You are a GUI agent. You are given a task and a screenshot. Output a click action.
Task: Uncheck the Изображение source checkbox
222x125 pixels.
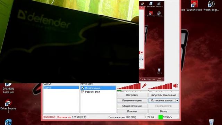tap(83, 88)
